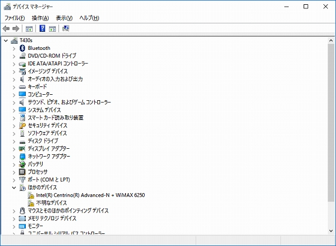The height and width of the screenshot is (246, 336).
Task: Select the マウスとそのほかのポインティング デバイス icon
Action: [22, 211]
